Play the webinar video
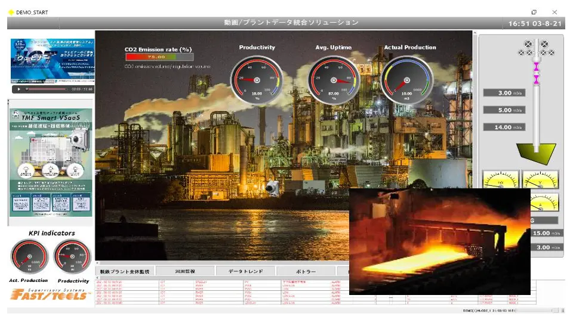 (19, 89)
